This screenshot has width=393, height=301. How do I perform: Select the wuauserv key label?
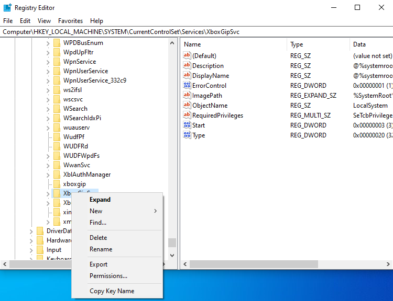click(77, 128)
